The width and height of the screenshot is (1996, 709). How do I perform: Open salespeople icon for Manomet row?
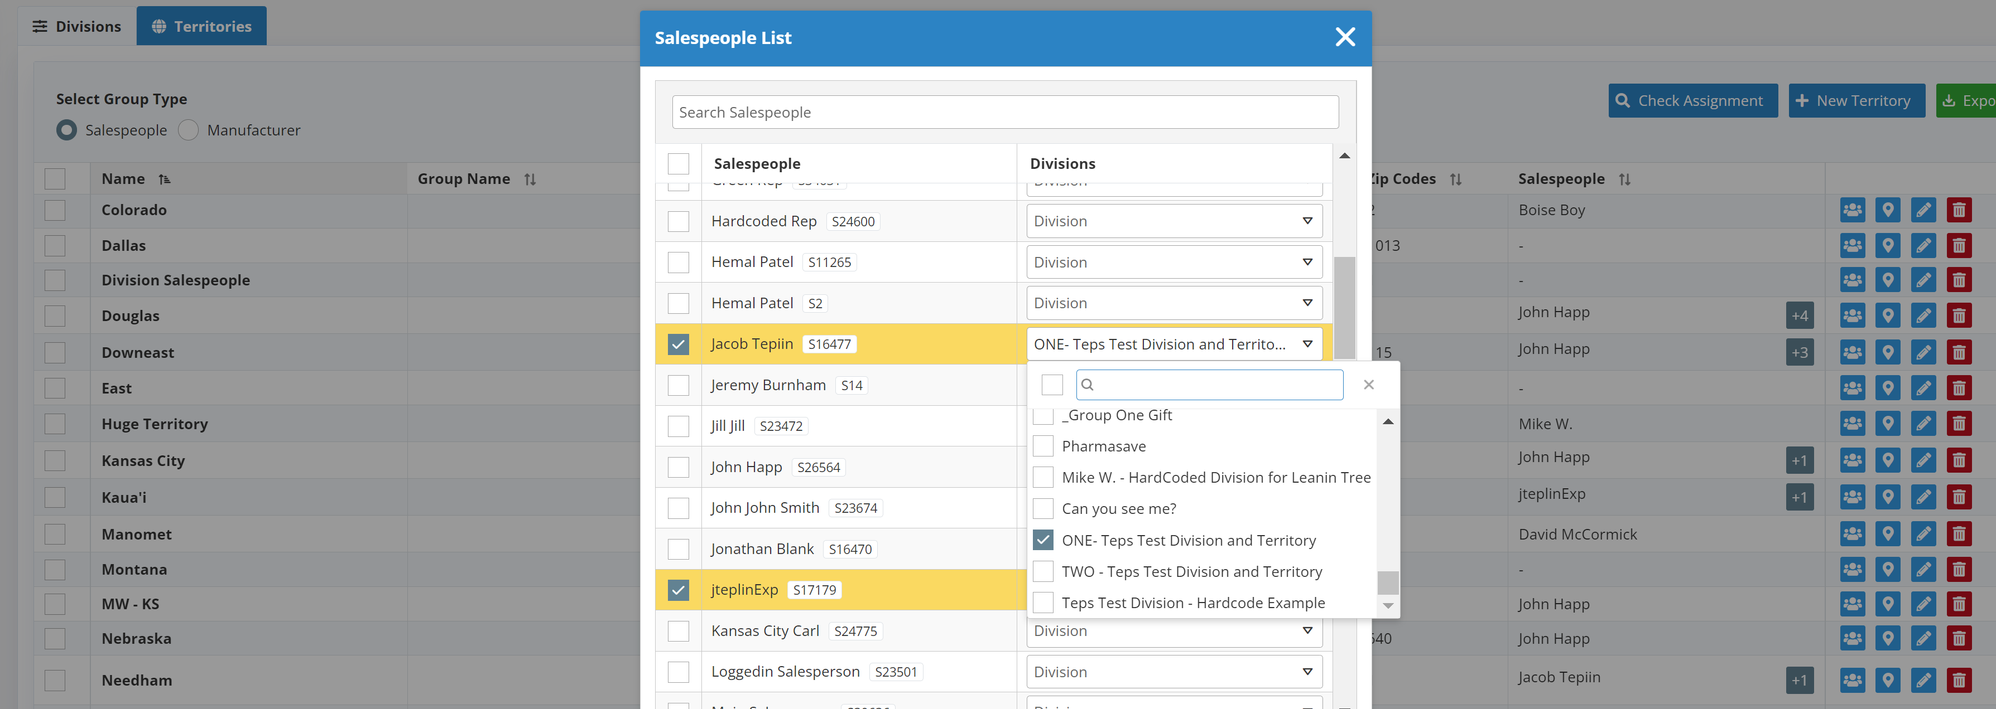pyautogui.click(x=1852, y=533)
